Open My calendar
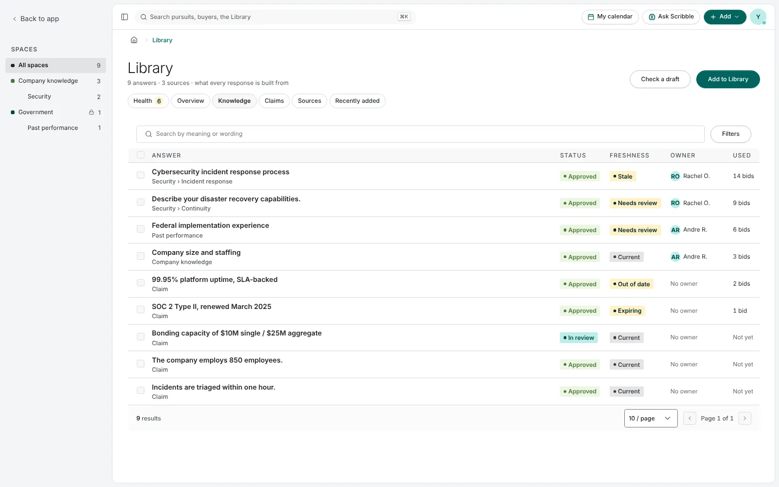Image resolution: width=779 pixels, height=487 pixels. (x=610, y=17)
